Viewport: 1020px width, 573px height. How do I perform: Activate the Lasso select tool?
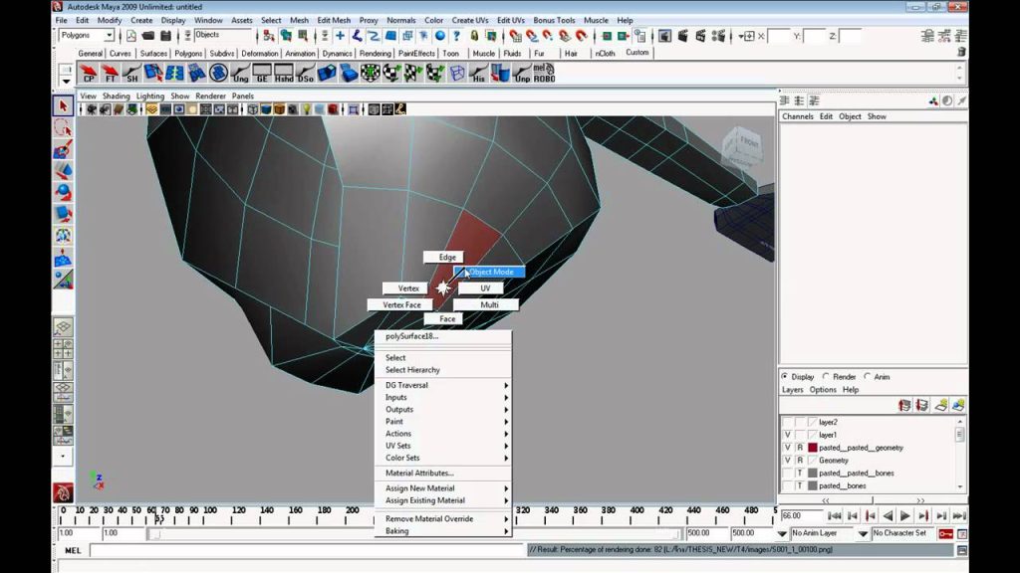click(x=63, y=128)
